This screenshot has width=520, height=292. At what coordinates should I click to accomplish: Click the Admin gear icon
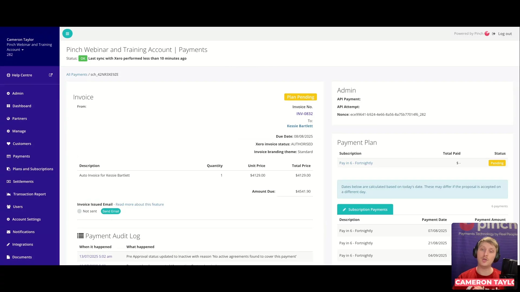(8, 93)
